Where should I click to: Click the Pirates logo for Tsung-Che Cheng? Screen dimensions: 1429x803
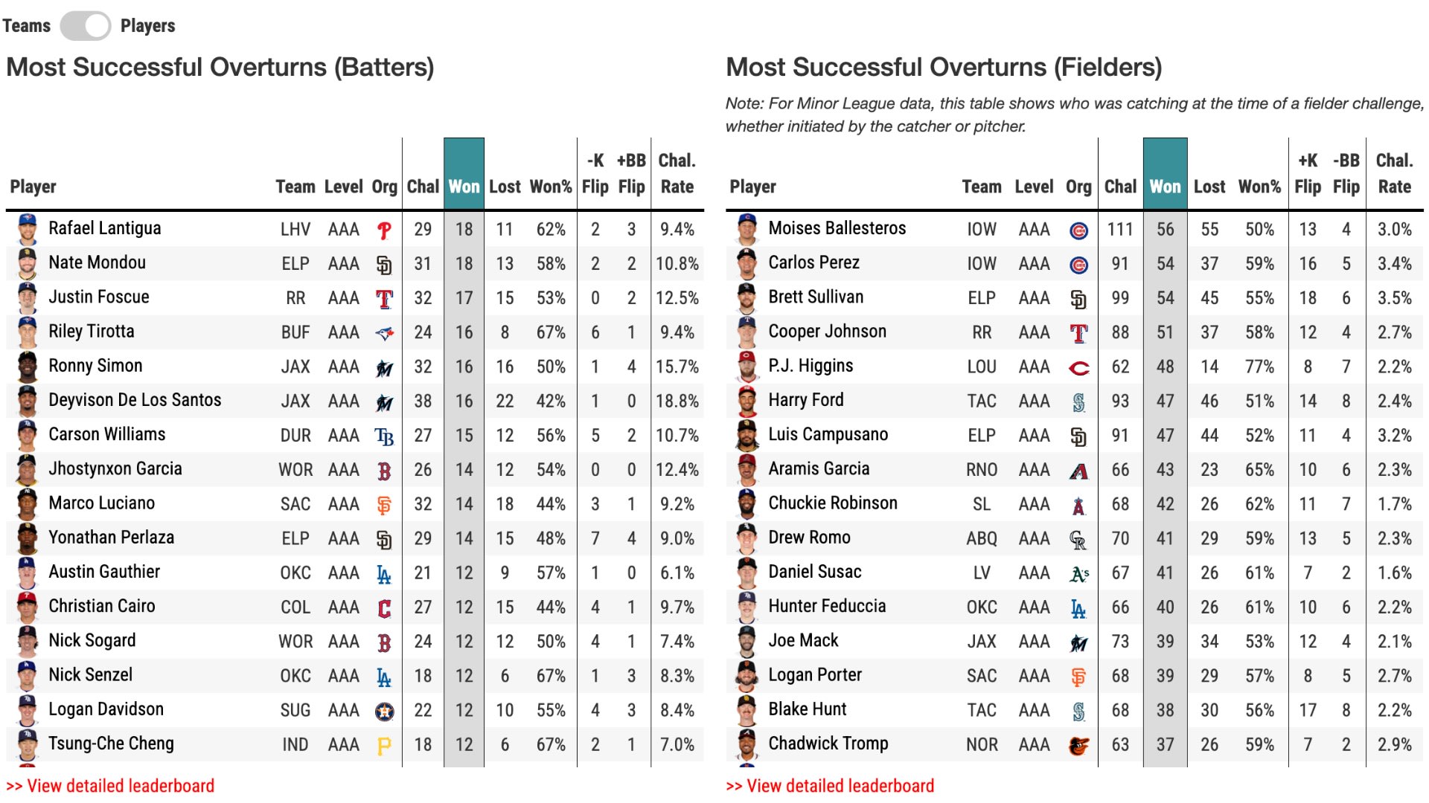click(384, 746)
